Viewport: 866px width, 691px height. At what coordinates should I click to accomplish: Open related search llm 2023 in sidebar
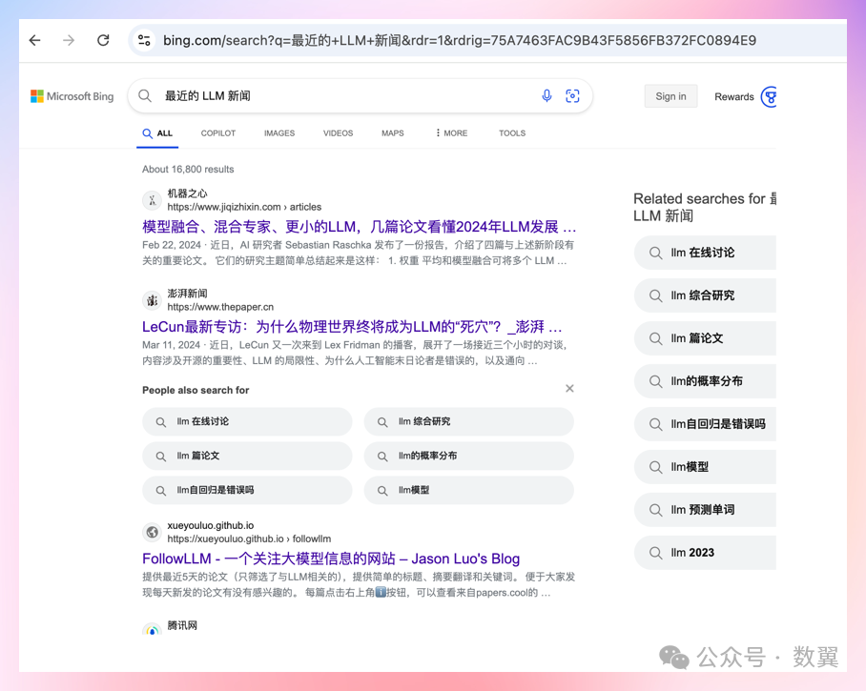coord(705,553)
